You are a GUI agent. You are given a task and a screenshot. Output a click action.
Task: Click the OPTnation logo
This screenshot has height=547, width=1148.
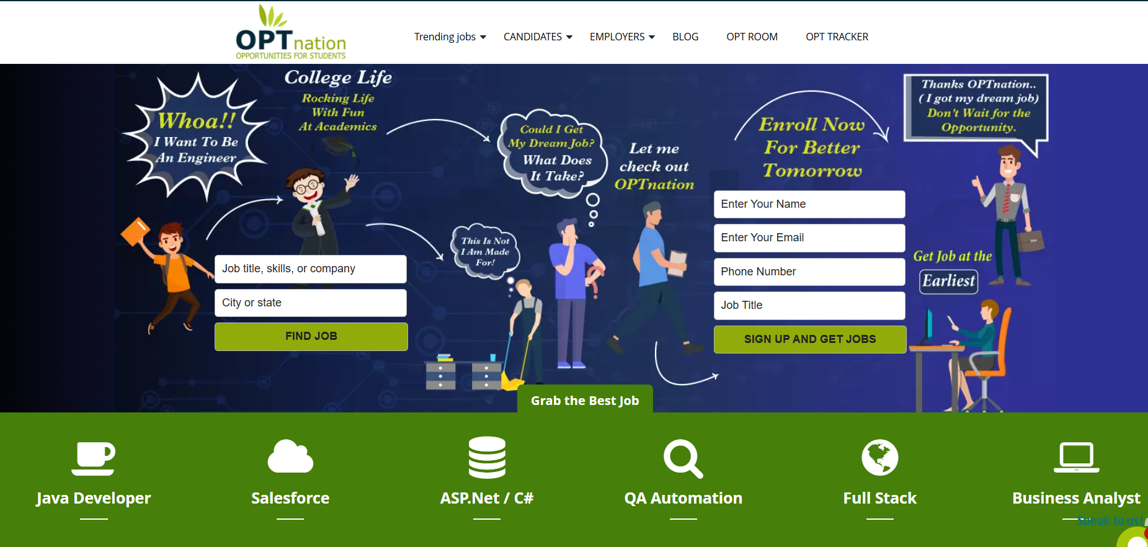tap(291, 32)
